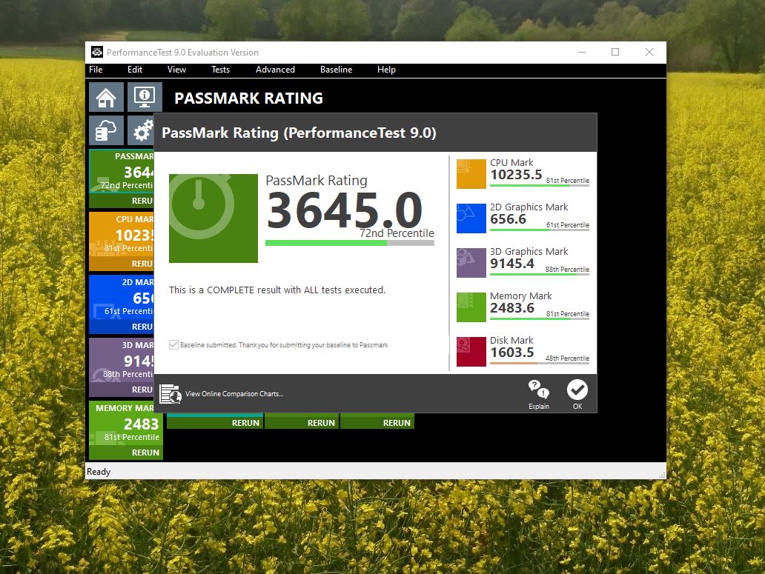765x574 pixels.
Task: Open the View menu
Action: 176,70
